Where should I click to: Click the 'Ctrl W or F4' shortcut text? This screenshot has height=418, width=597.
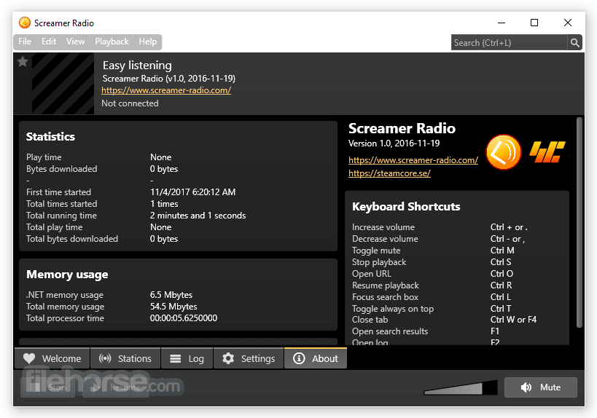click(513, 320)
